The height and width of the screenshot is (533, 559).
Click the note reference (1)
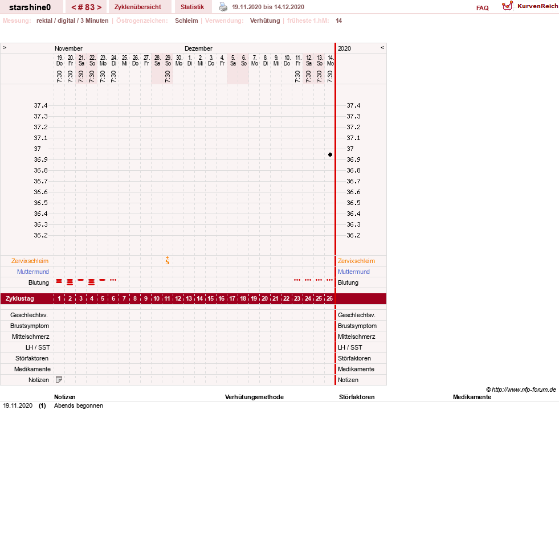(42, 405)
